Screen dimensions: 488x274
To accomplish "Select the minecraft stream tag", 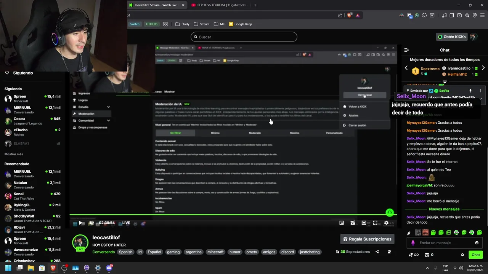I will [215, 252].
